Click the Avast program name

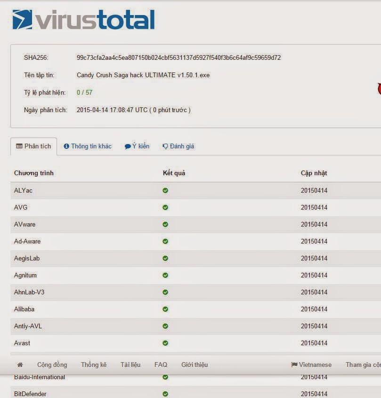click(x=22, y=343)
